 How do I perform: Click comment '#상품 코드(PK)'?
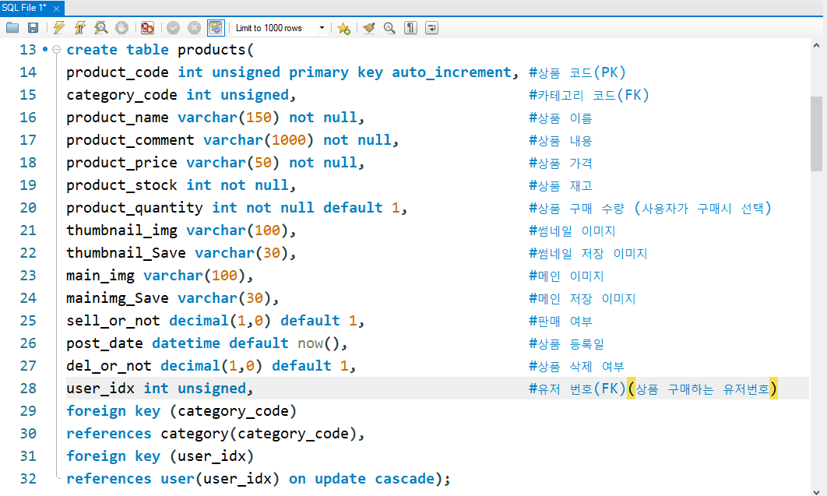[577, 72]
